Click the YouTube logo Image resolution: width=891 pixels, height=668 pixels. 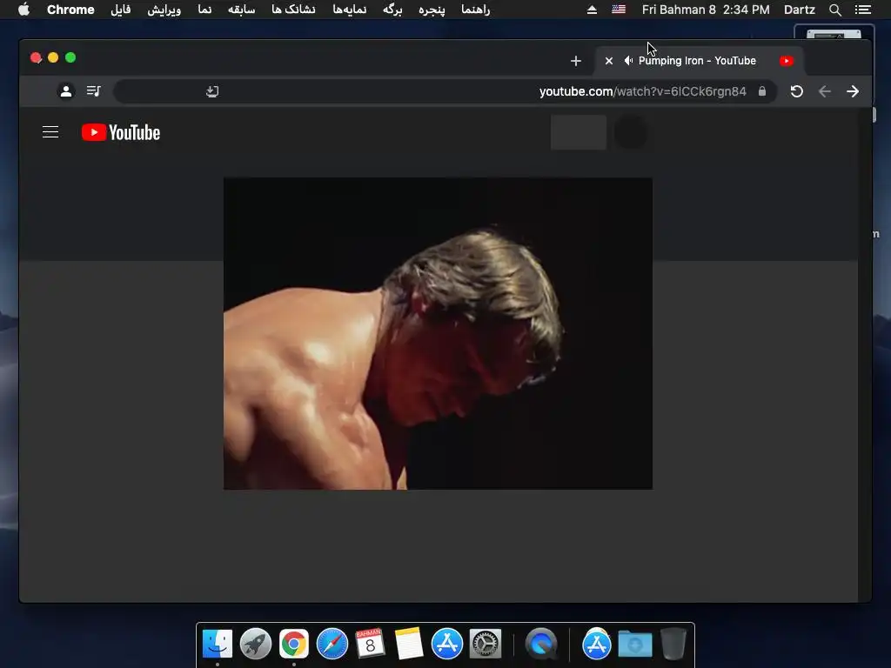(x=120, y=132)
